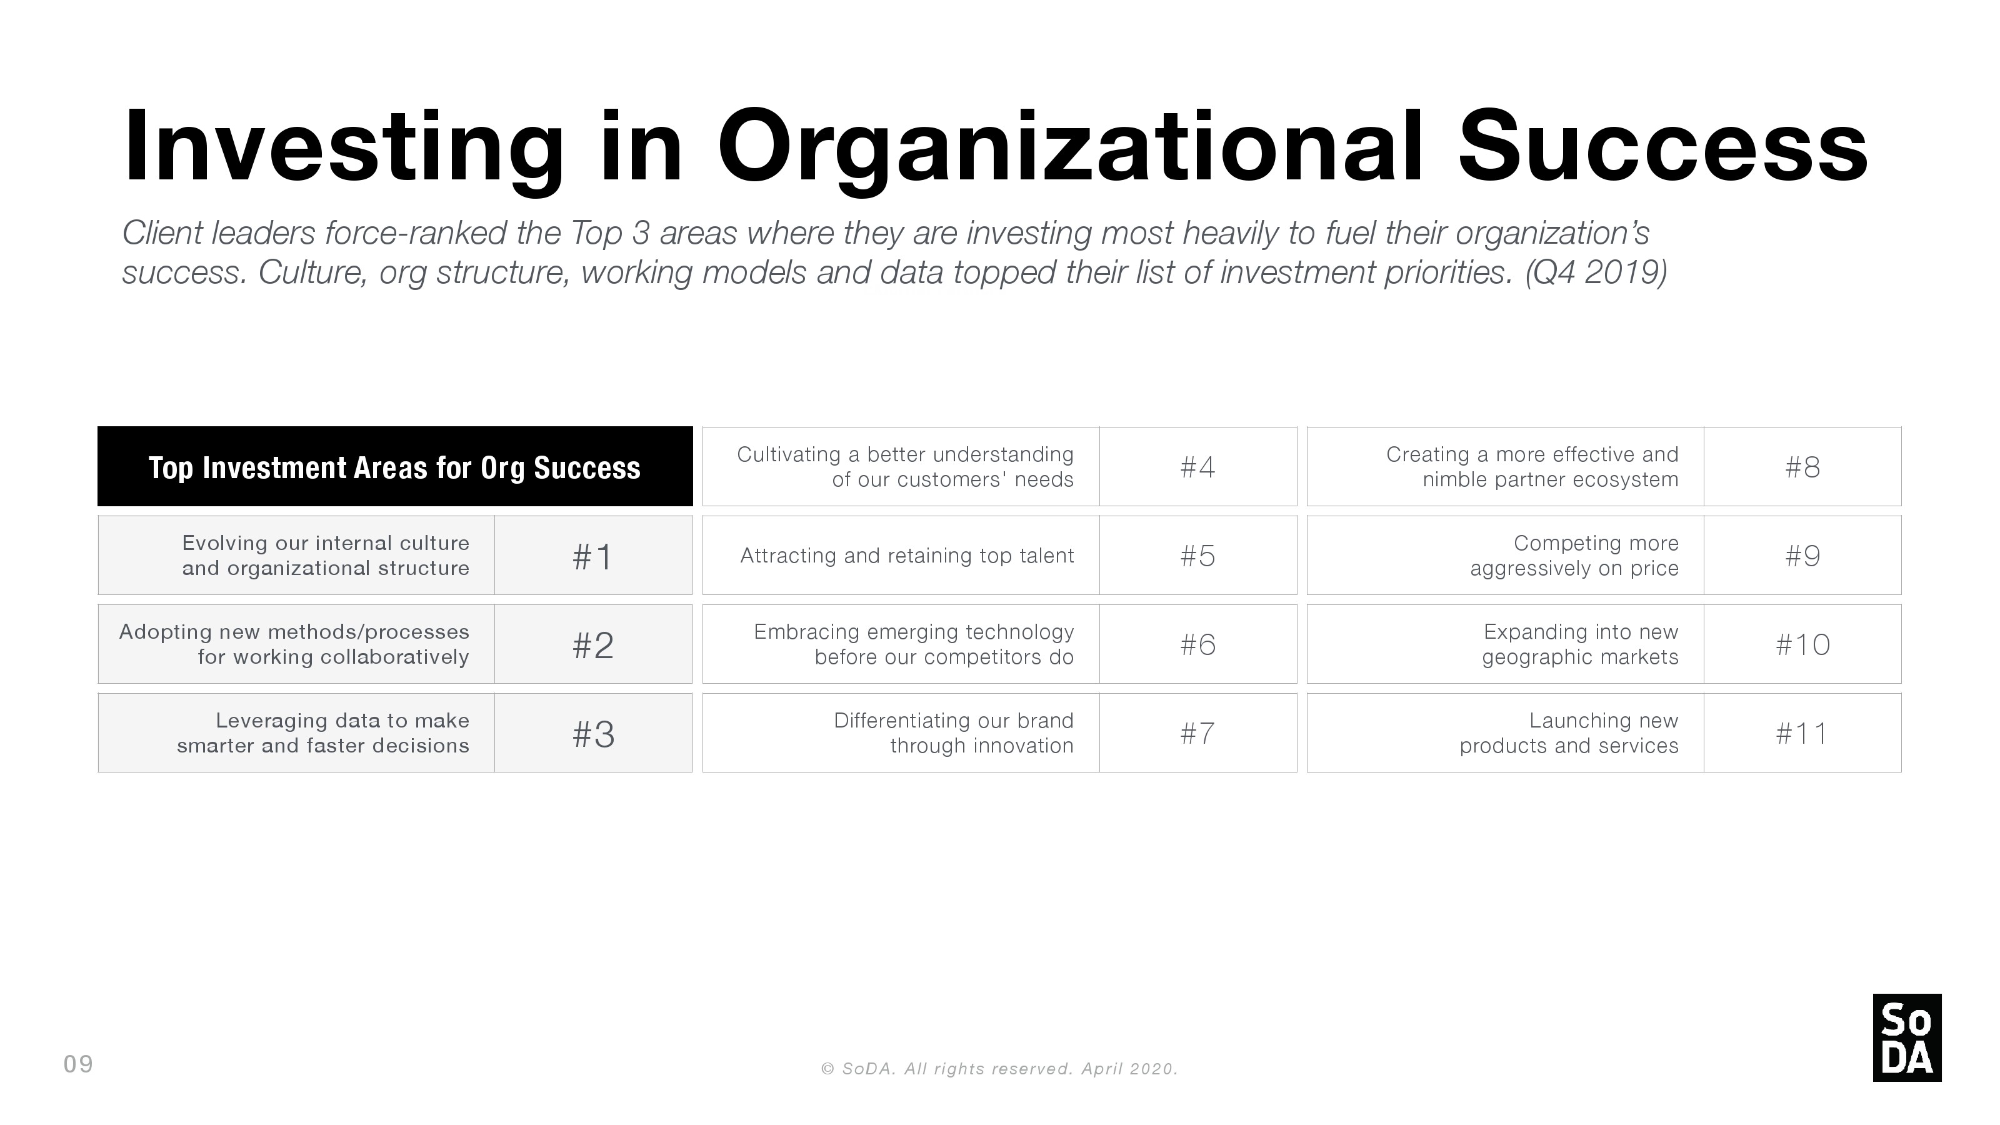Click 'Adopting new methods/processes' text cell
Image resolution: width=2000 pixels, height=1125 pixels.
click(297, 644)
